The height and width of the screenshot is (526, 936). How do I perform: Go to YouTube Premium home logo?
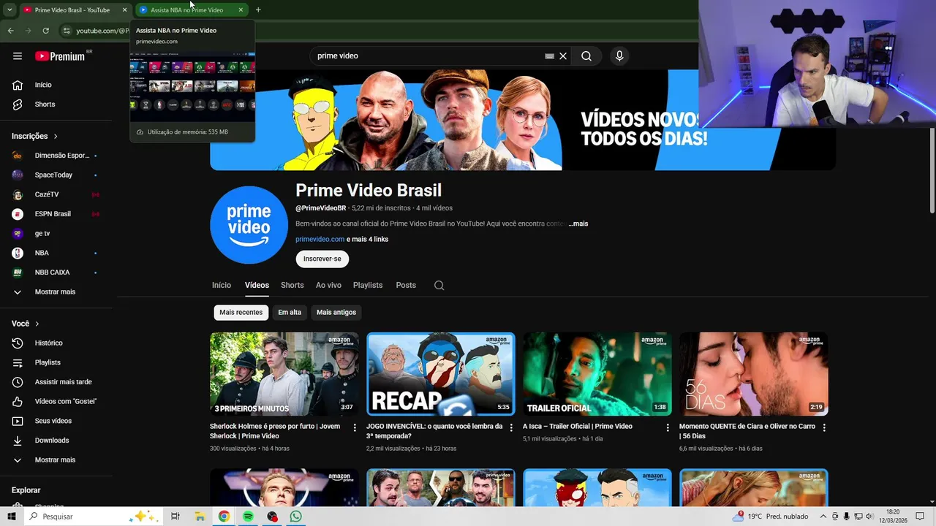pos(60,56)
